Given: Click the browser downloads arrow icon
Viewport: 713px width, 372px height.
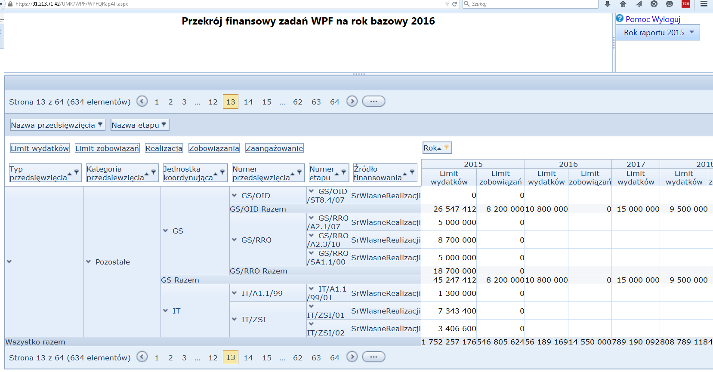Looking at the screenshot, I should 608,4.
